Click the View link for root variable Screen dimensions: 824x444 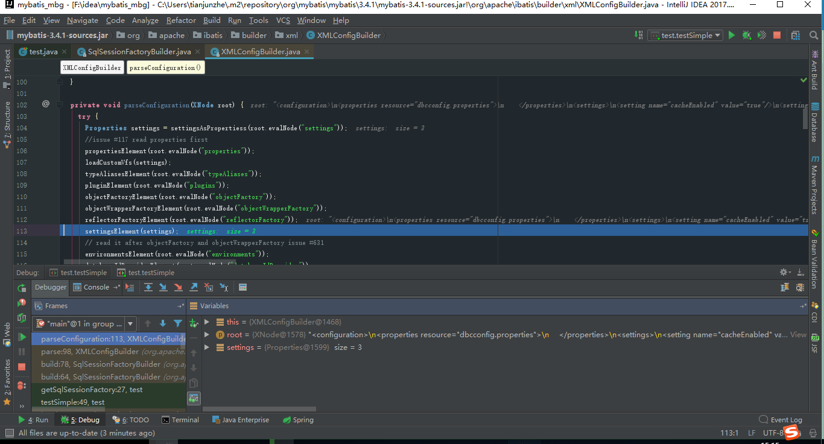(797, 335)
